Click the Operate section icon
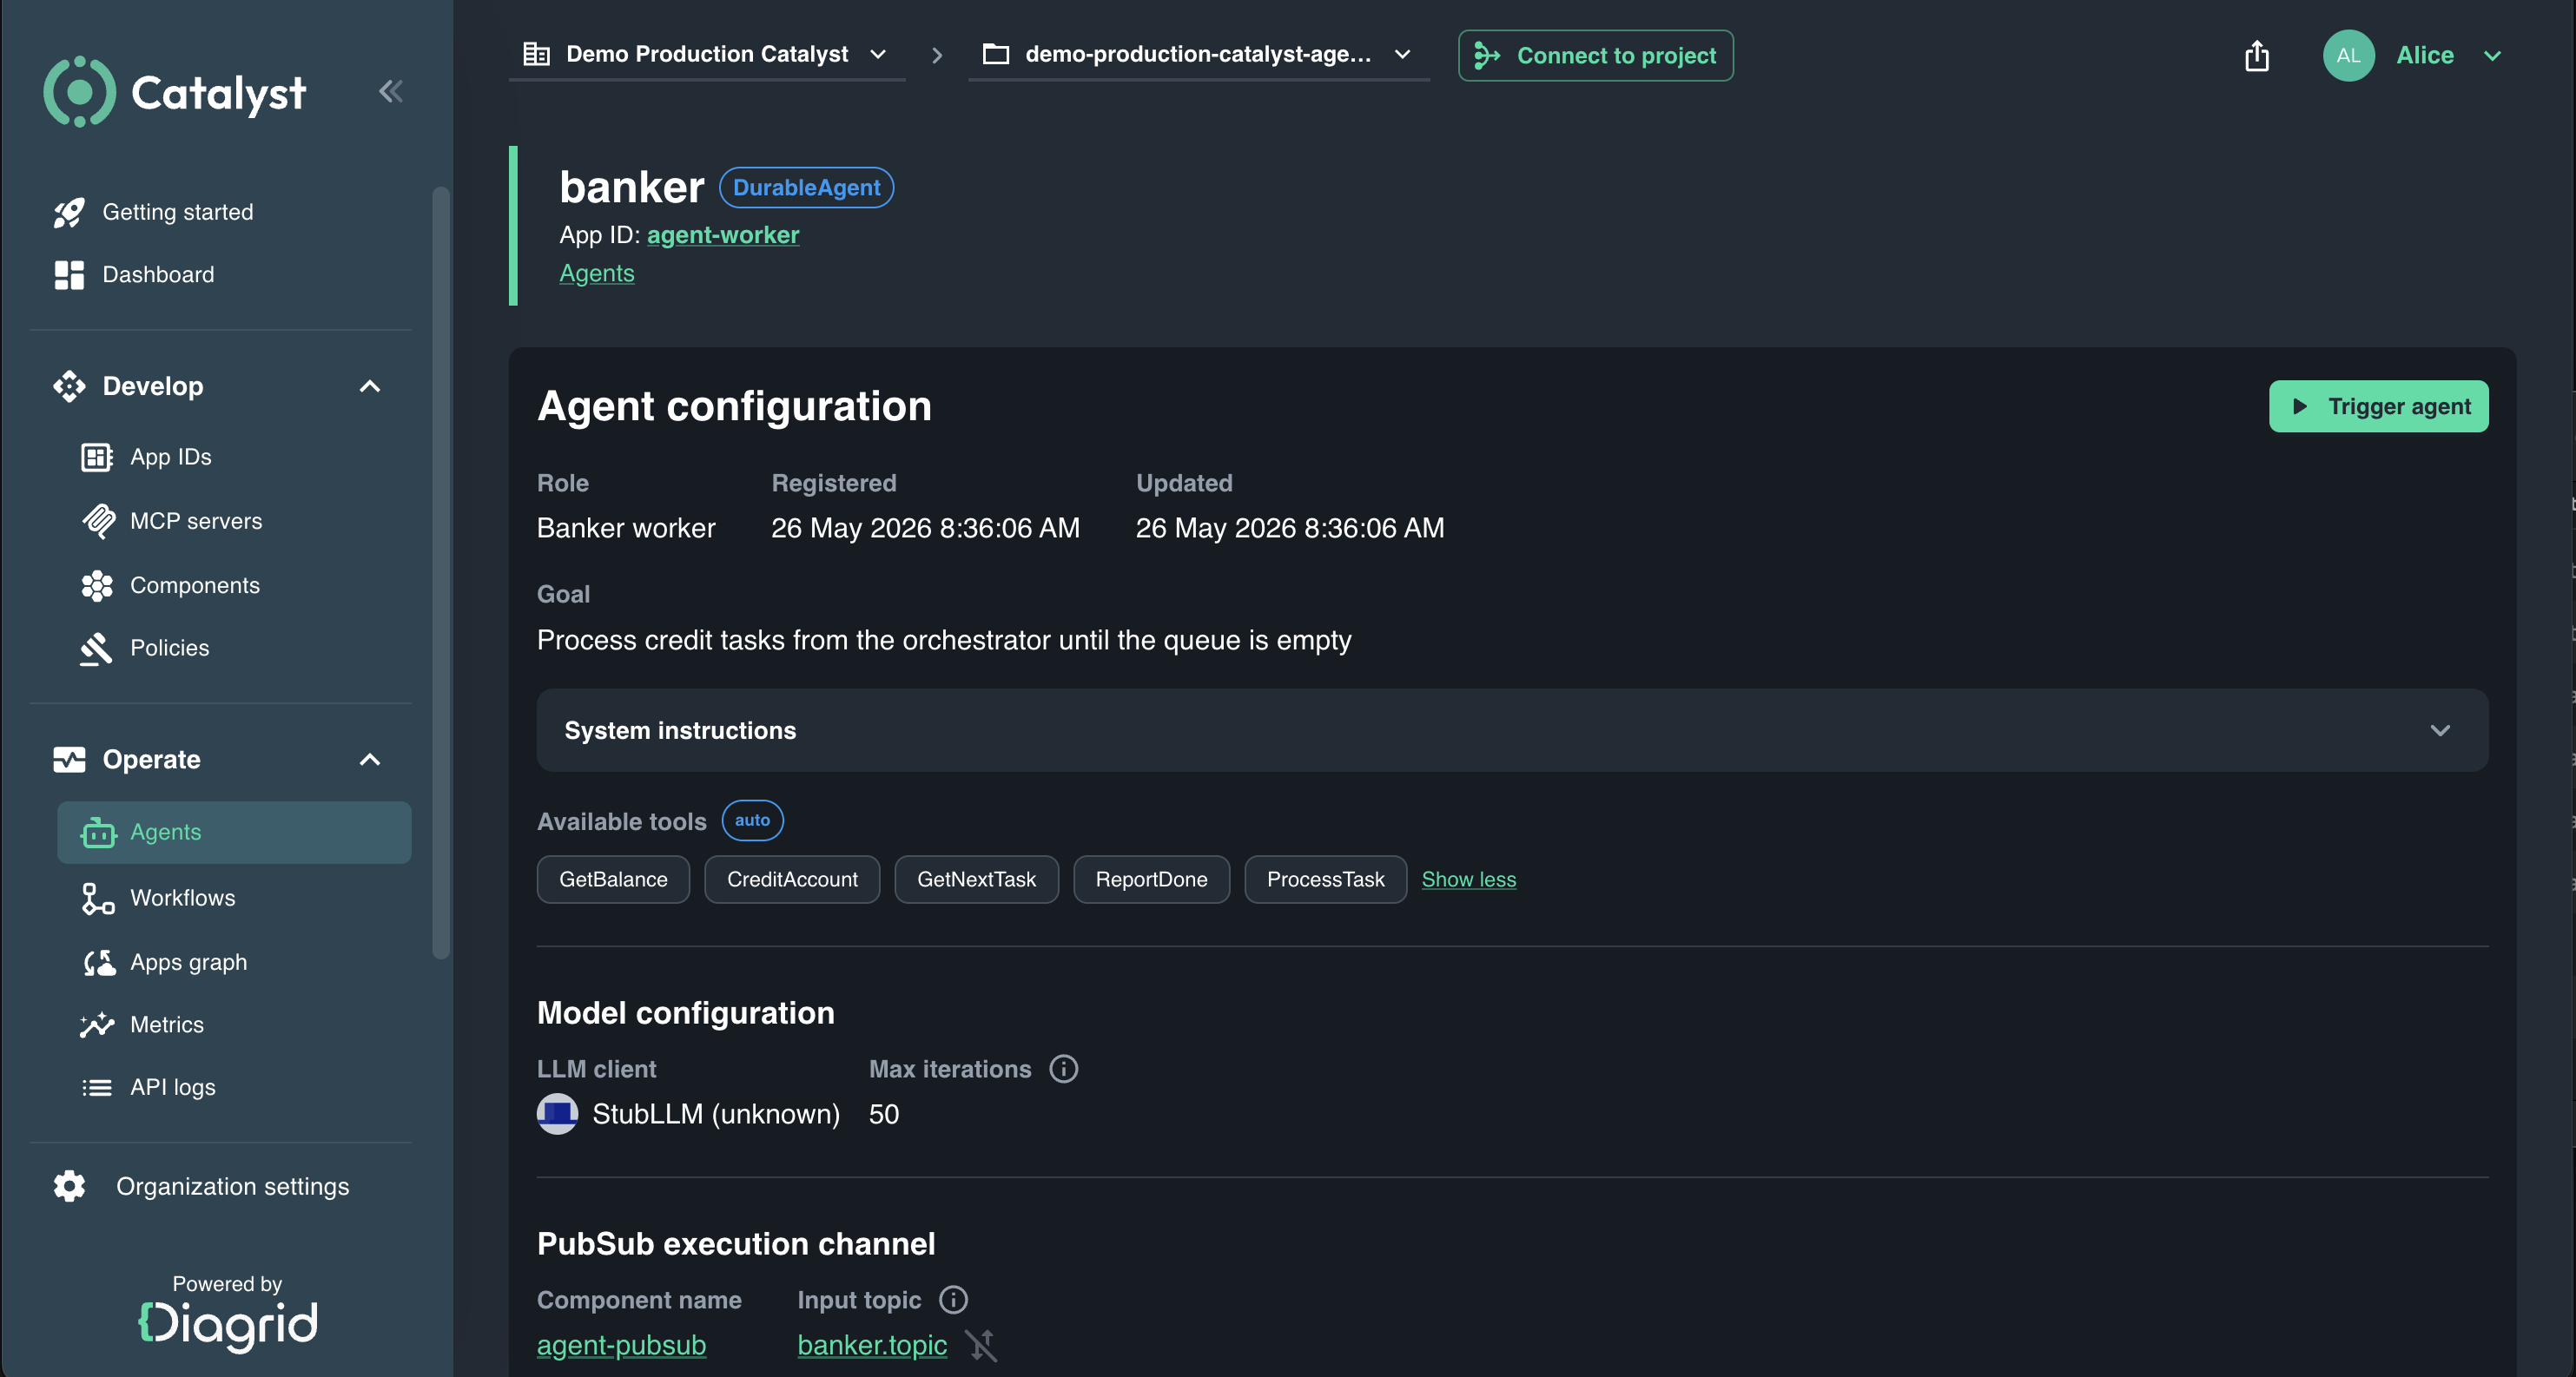This screenshot has height=1377, width=2576. pyautogui.click(x=69, y=759)
